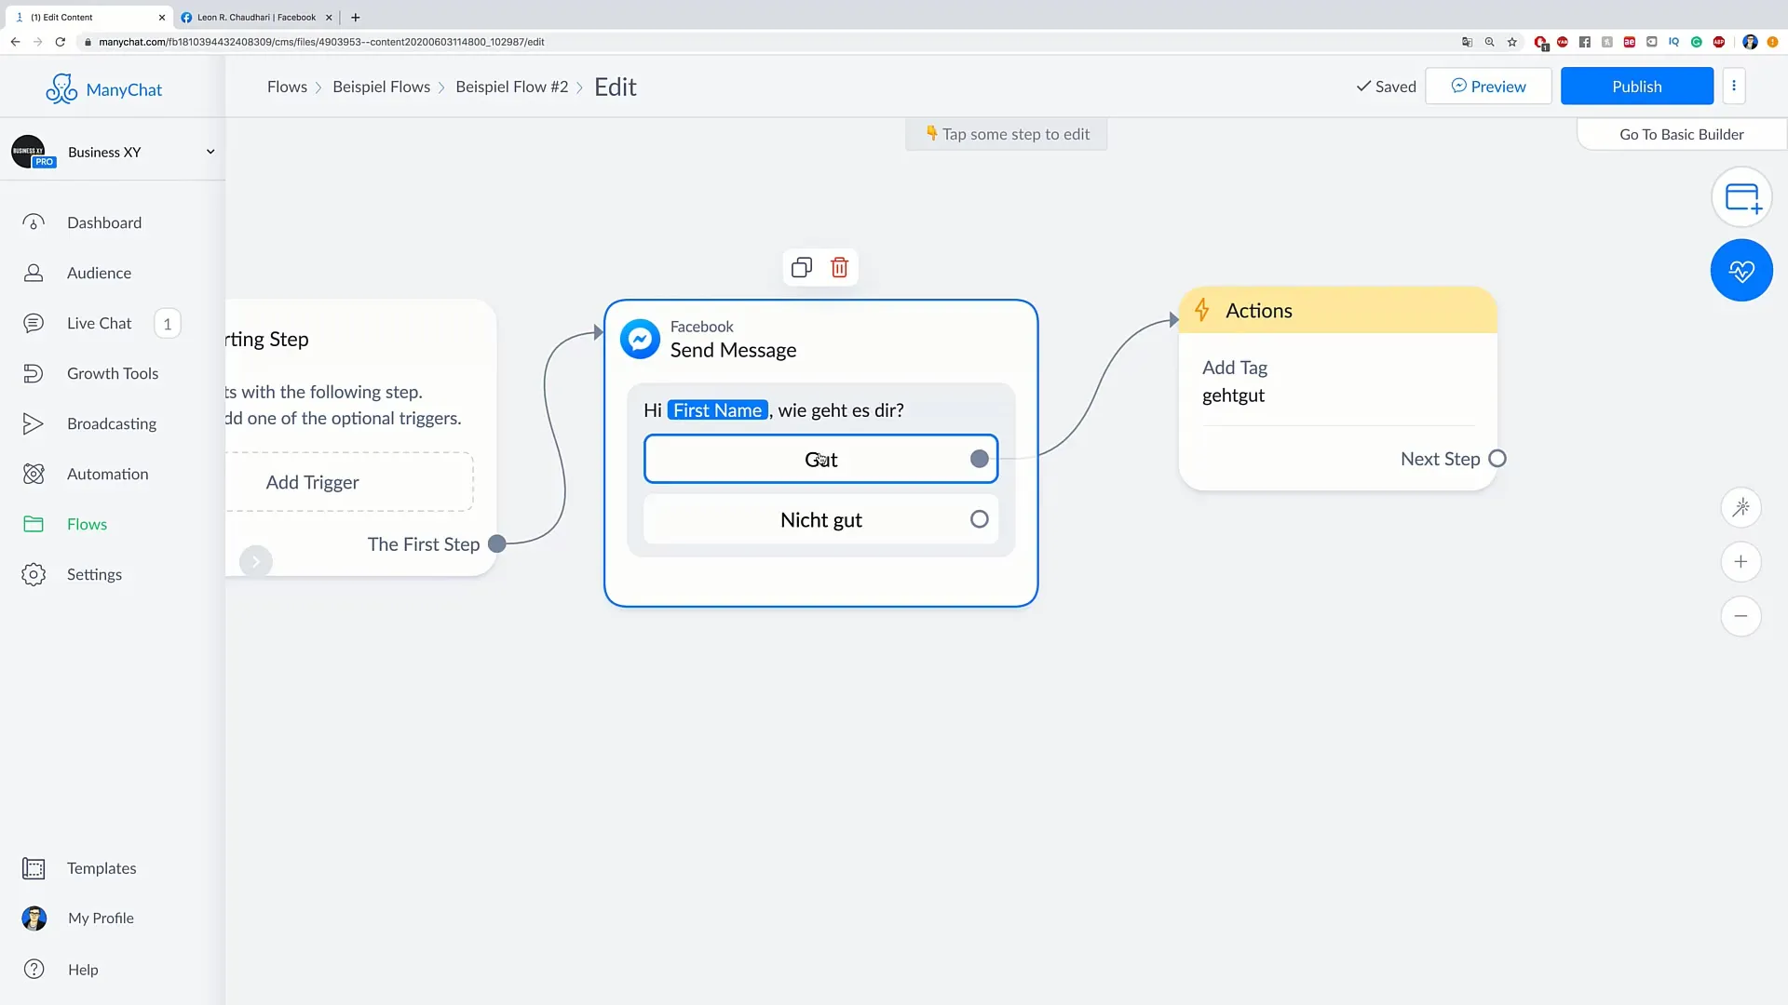
Task: Select the Automation section icon
Action: [34, 474]
